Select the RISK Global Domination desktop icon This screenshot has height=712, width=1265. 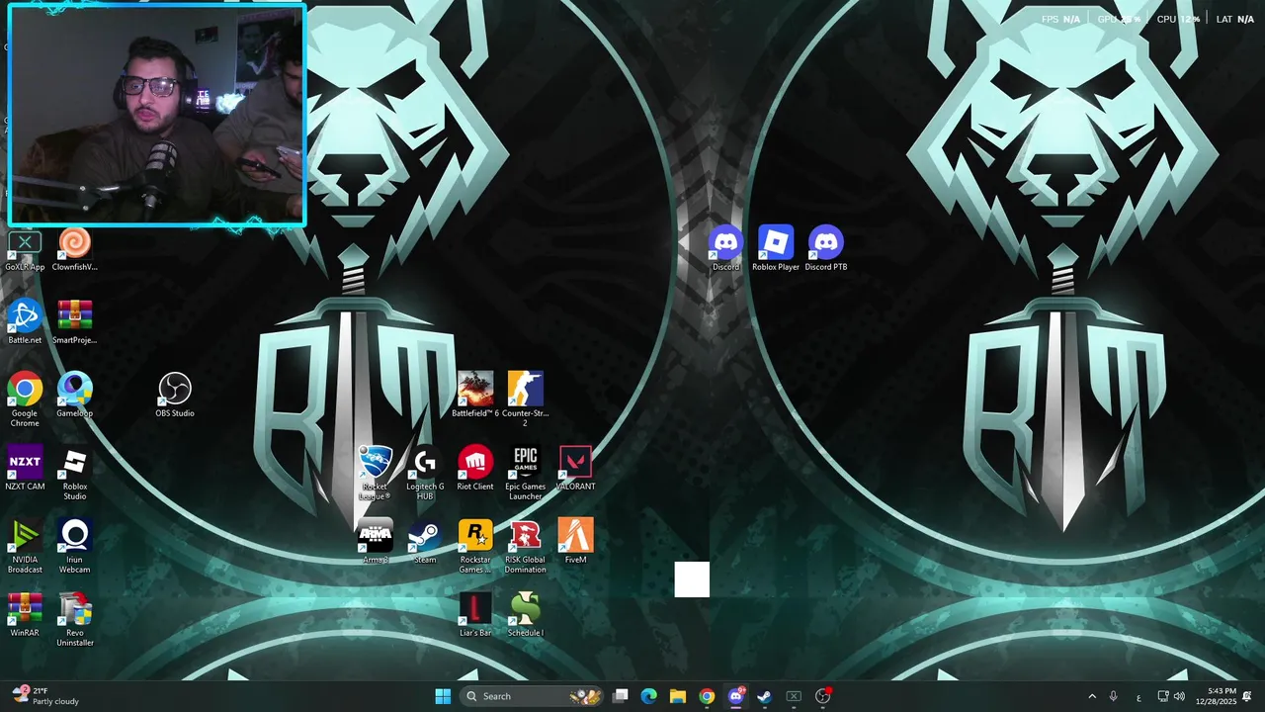525,546
